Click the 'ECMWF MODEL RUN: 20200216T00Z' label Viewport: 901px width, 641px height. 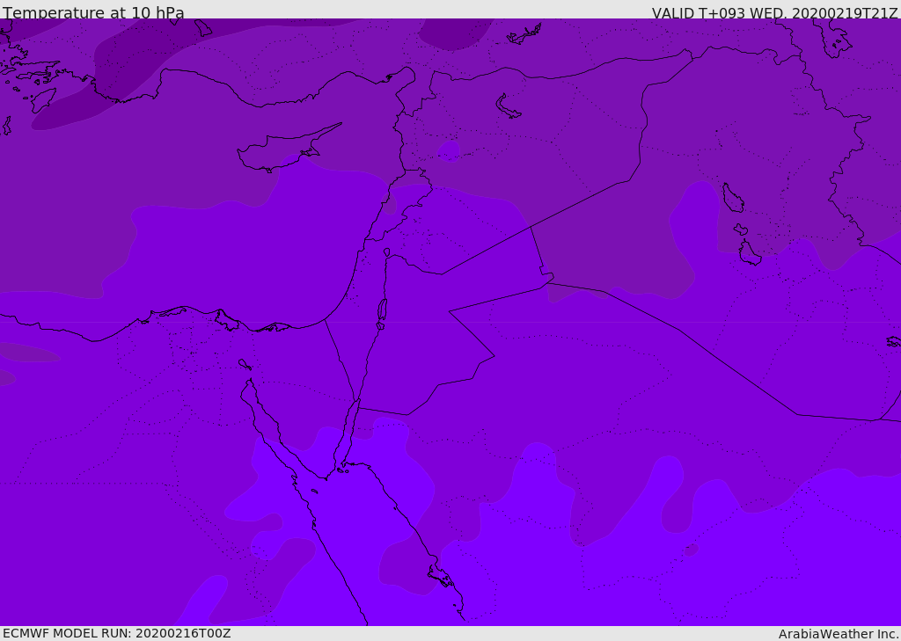pos(117,633)
